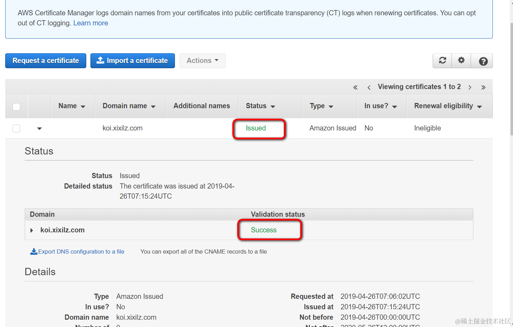Sort by the Name column
Screen dimensions: 513x327
pos(72,106)
